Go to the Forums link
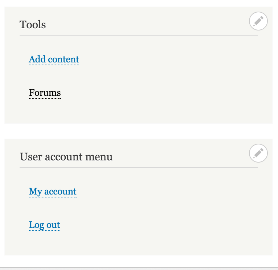Image resolution: width=278 pixels, height=270 pixels. [45, 93]
